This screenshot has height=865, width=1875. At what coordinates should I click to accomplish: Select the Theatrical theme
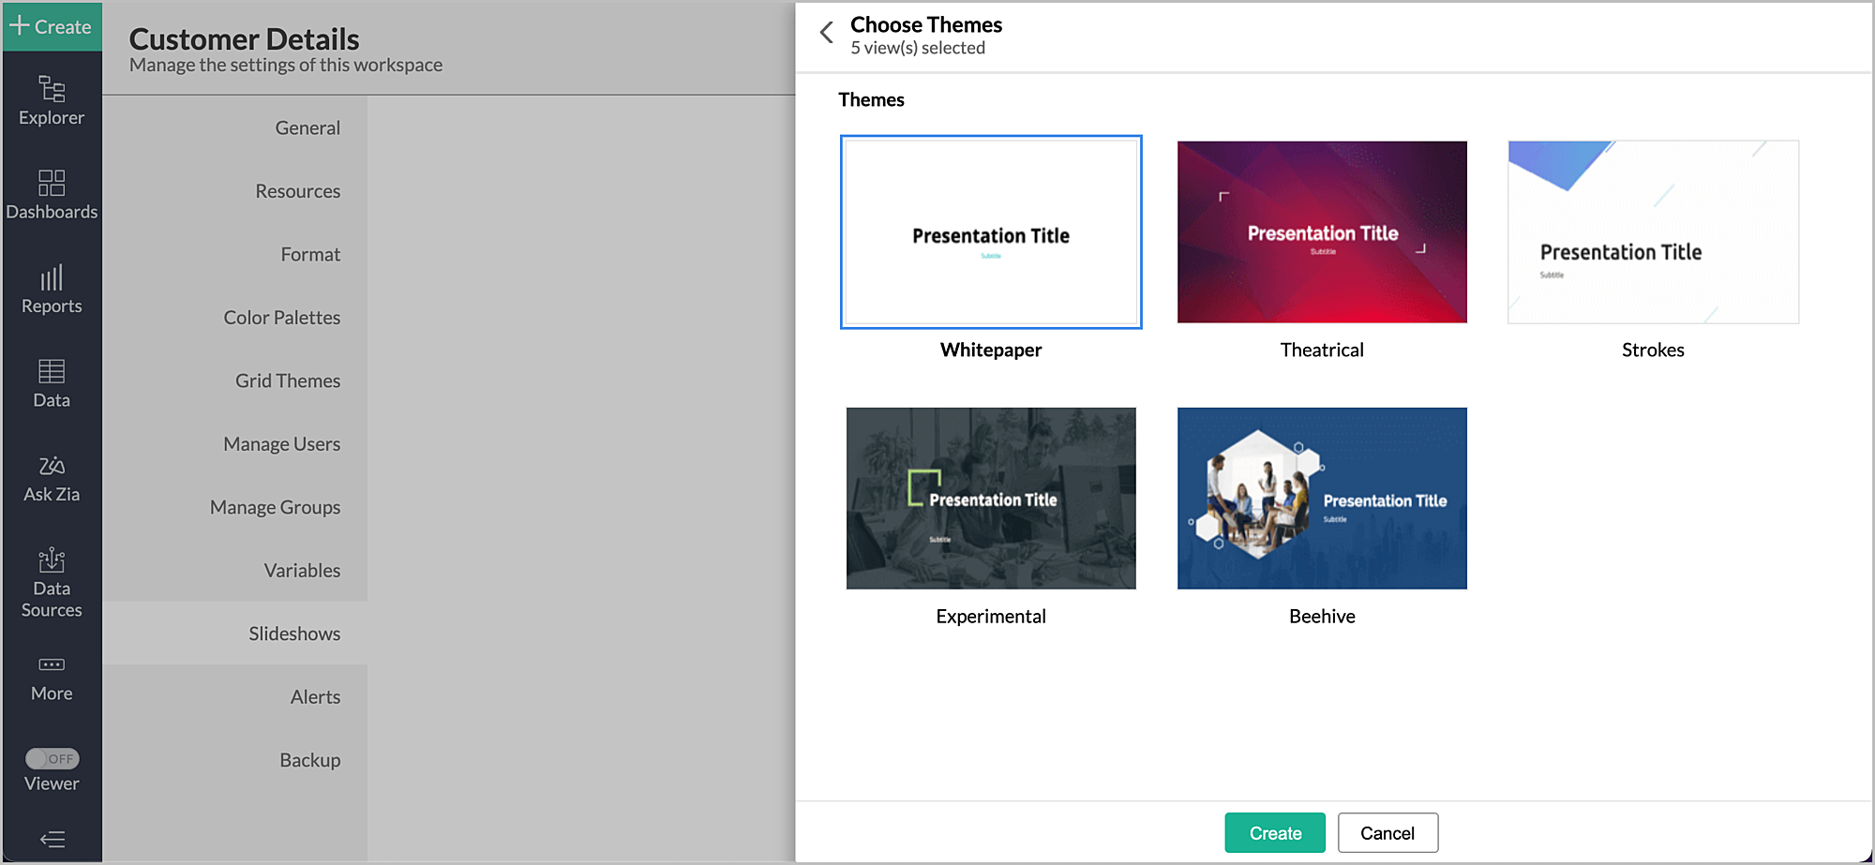[1322, 231]
